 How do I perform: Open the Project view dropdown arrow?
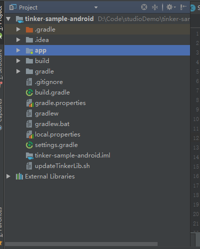pos(96,7)
